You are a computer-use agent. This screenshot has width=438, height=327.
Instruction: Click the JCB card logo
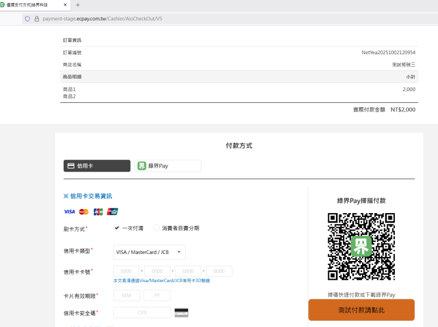[x=98, y=211]
